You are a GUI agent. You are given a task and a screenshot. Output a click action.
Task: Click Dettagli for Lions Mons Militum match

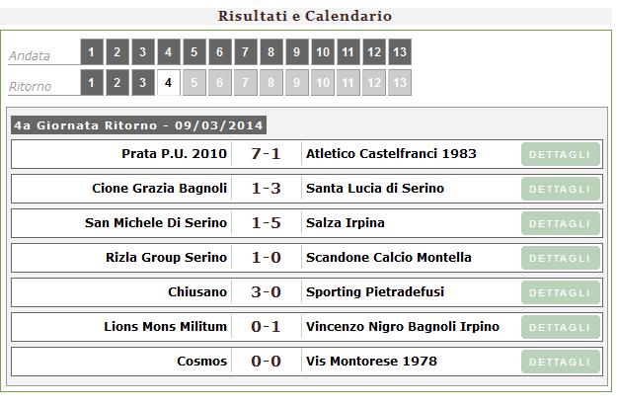point(560,327)
